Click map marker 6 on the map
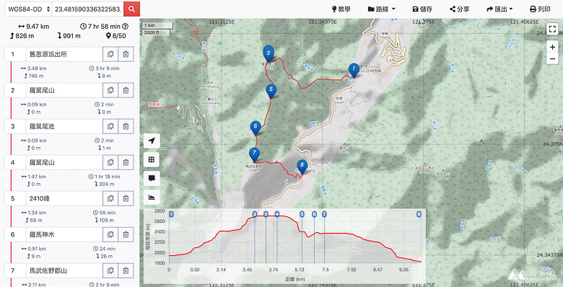Image resolution: width=563 pixels, height=287 pixels. 256,128
